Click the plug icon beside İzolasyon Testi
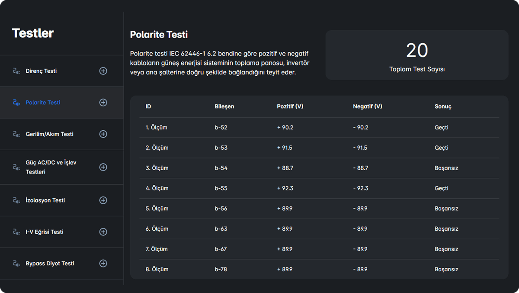Viewport: 519px width, 293px height. 16,200
